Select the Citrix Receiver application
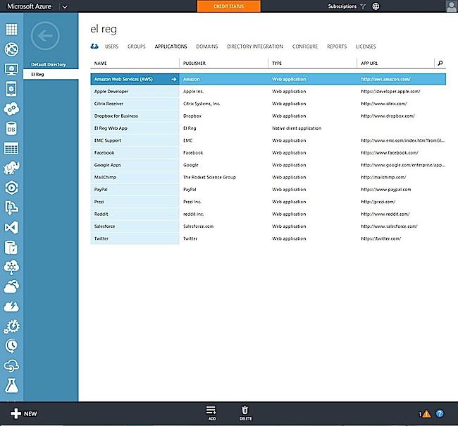The width and height of the screenshot is (458, 426). click(x=109, y=104)
